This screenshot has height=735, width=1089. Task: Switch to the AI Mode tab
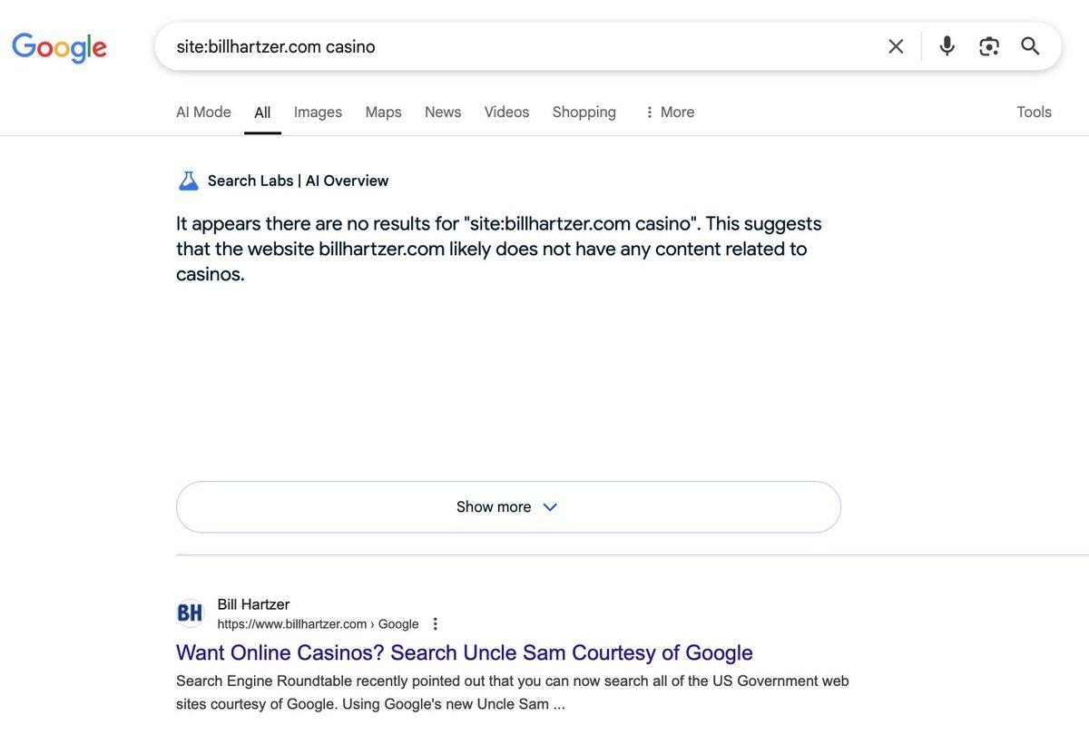203,112
